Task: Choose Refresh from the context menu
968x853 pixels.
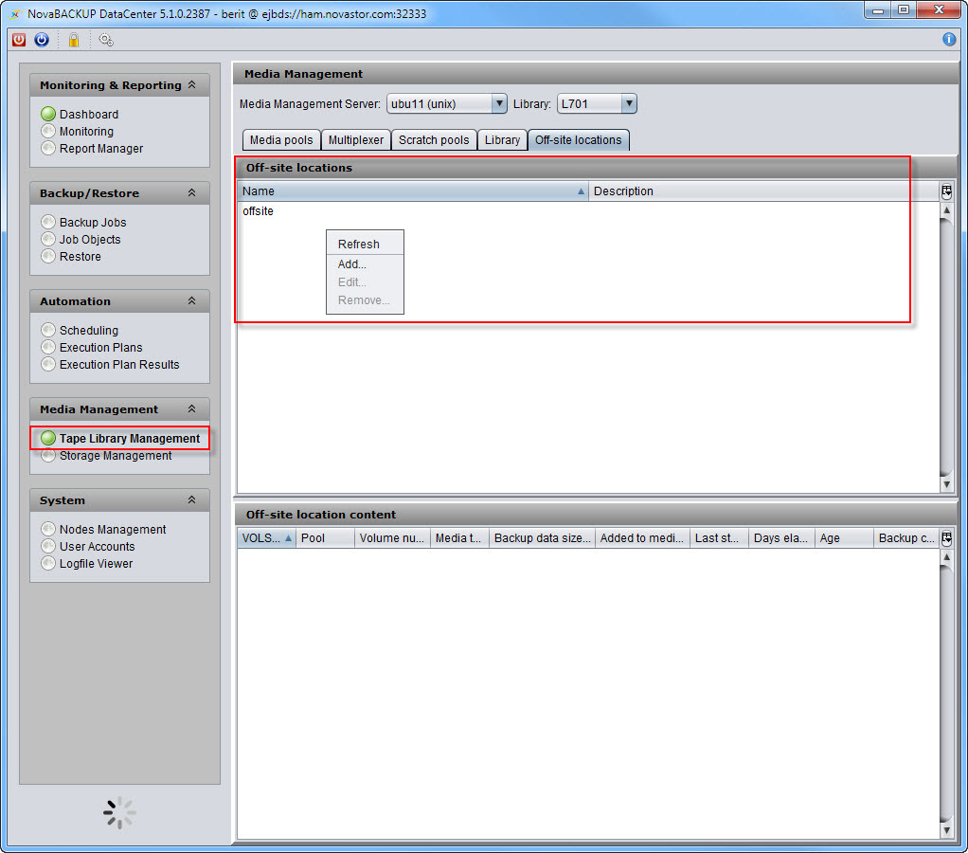Action: (x=365, y=244)
